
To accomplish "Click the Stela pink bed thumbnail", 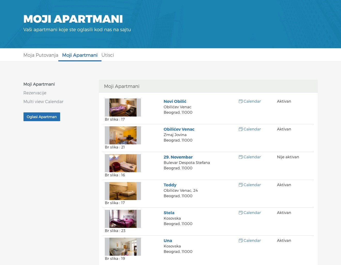I will click(123, 219).
